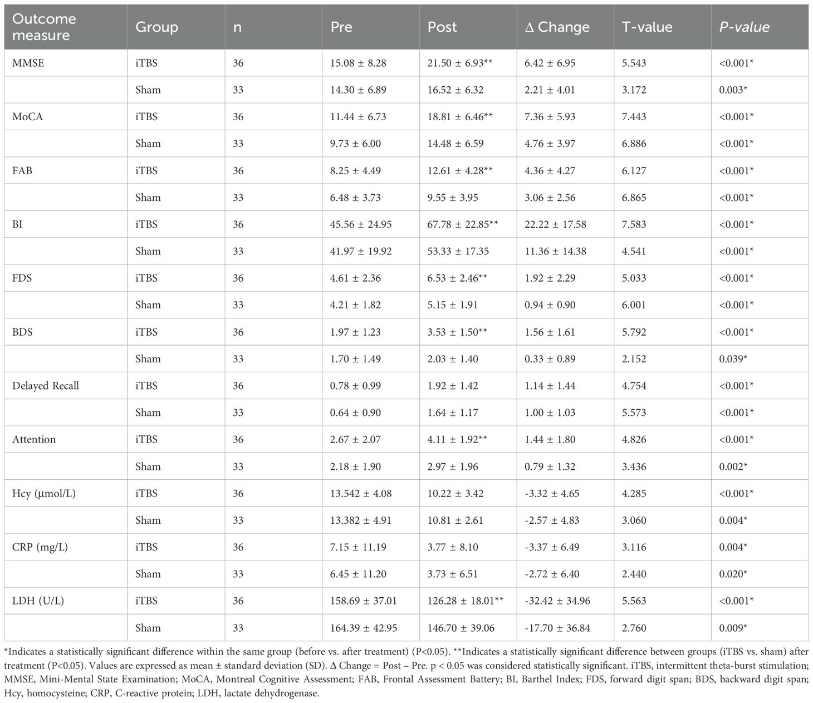Screen dimensions: 813x703
Task: Select the Hcy (µmol/L) label
Action: point(44,493)
